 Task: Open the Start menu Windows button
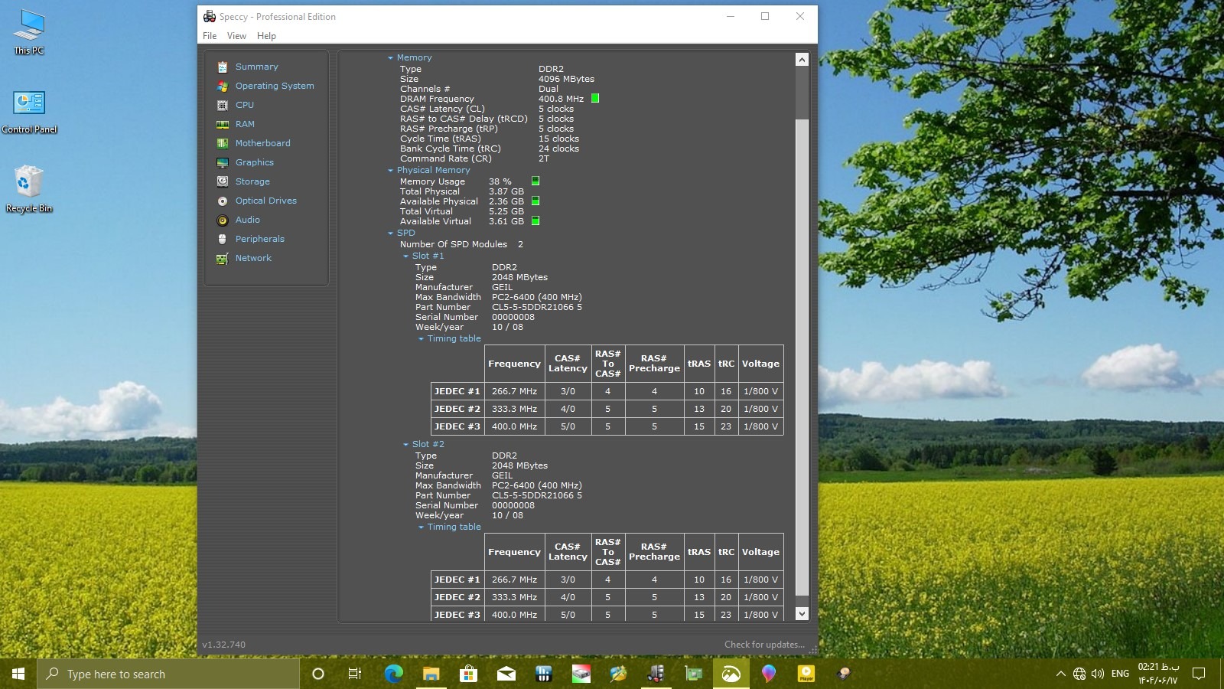point(18,674)
